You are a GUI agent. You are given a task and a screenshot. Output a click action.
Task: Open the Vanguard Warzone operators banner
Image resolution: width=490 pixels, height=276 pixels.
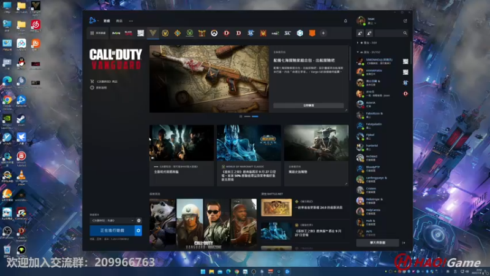coord(203,224)
